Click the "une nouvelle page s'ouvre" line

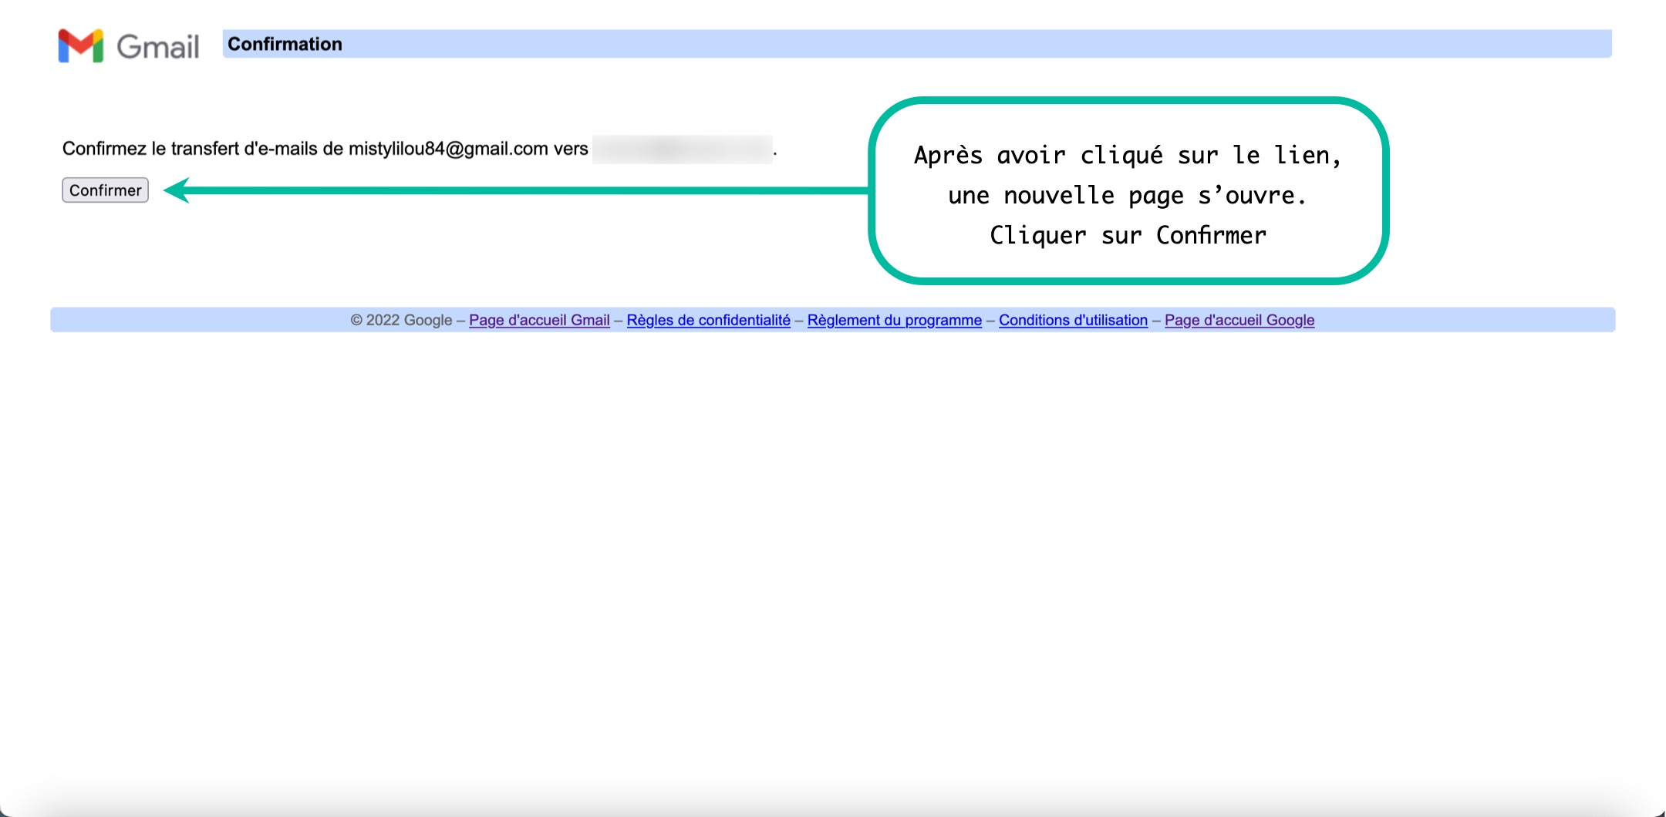click(1127, 196)
